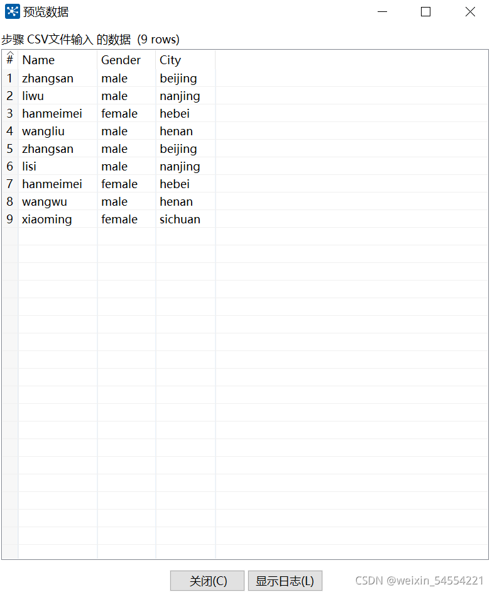Close the 预览数据 window with X
492x592 pixels.
click(x=470, y=12)
